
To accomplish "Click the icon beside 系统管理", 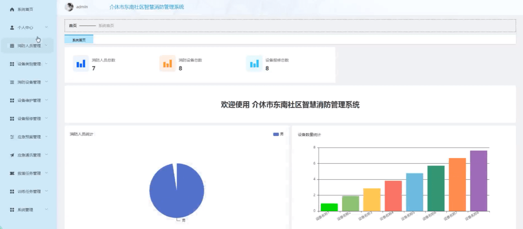I will tap(12, 210).
